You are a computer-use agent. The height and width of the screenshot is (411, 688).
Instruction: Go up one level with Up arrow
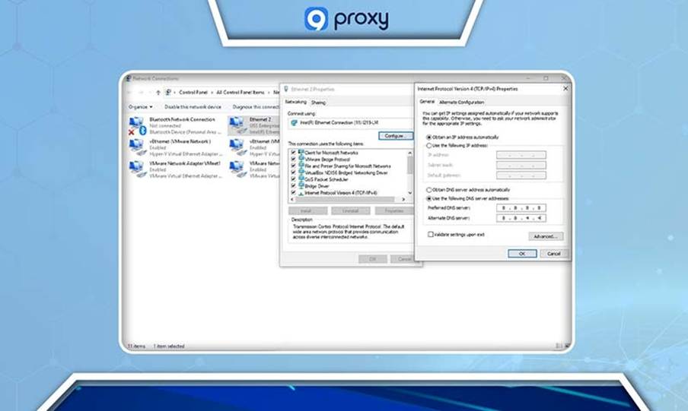(158, 93)
